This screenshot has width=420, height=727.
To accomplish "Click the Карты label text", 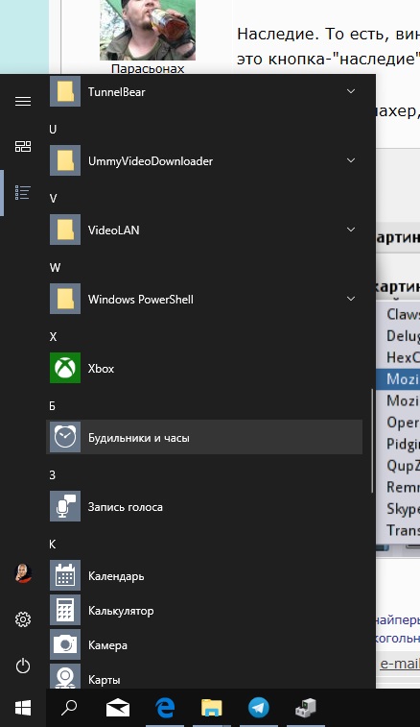I will [105, 680].
